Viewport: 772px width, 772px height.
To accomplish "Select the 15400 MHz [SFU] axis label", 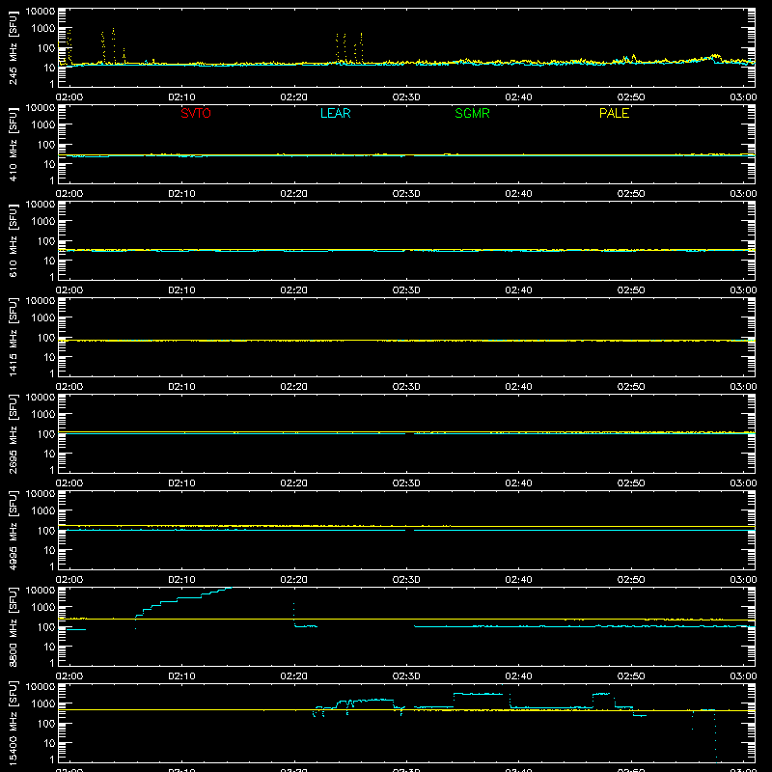I will (x=13, y=723).
